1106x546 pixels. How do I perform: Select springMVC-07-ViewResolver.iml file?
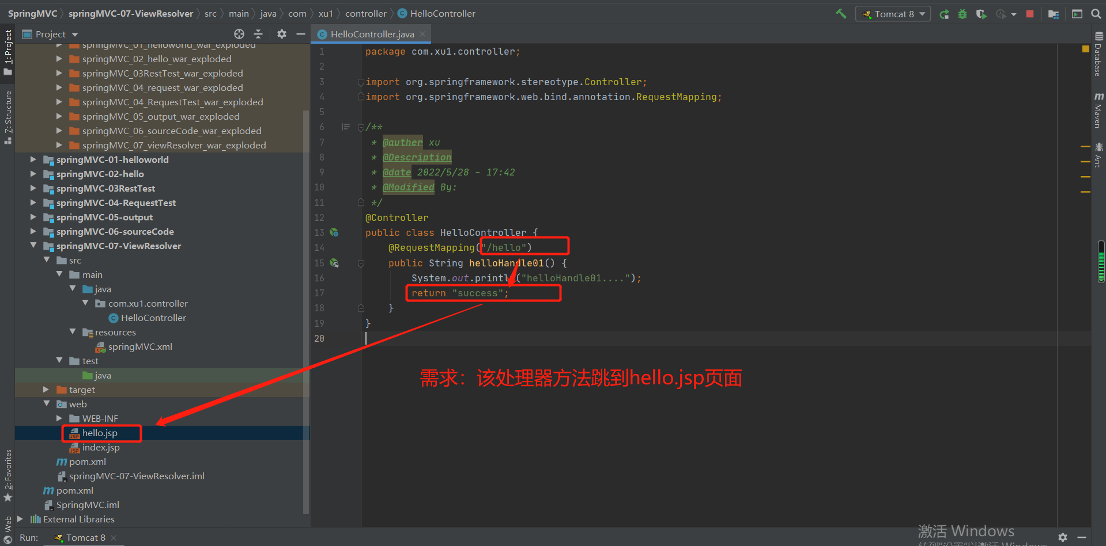(x=137, y=476)
